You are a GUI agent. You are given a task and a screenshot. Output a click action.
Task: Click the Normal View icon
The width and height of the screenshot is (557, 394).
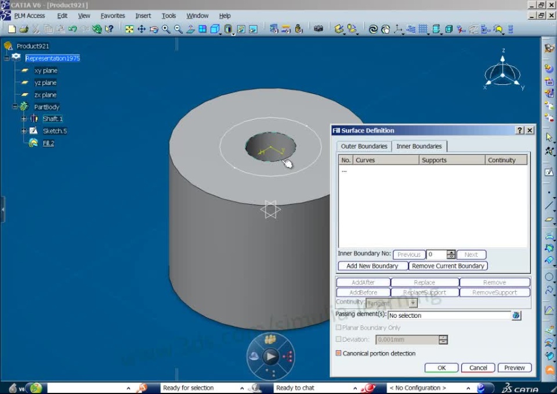pos(190,29)
